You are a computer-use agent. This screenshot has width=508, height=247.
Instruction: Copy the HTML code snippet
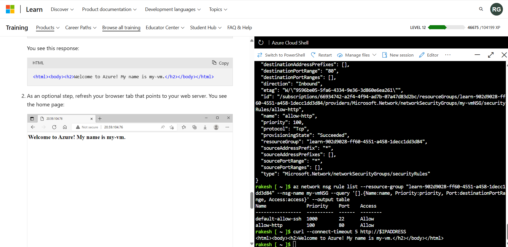(x=220, y=63)
